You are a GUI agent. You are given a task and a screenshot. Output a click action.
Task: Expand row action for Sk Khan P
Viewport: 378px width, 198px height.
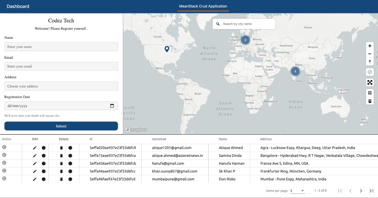[x=4, y=171]
